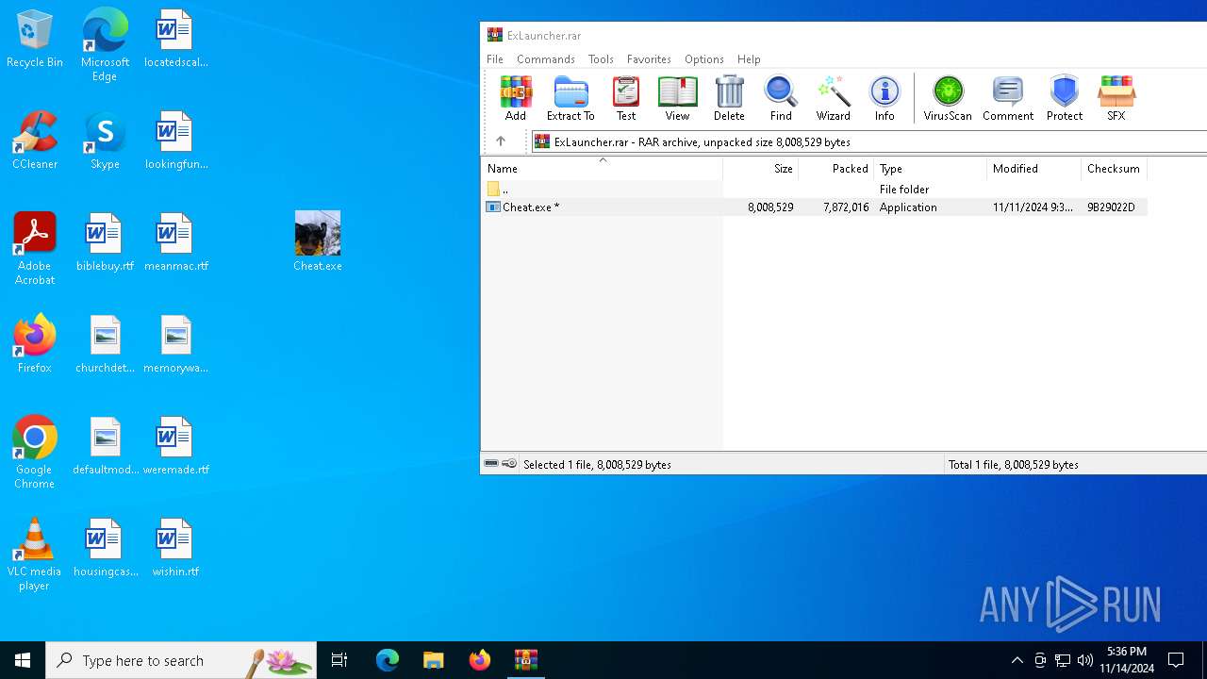Select the housingcas... document on desktop
This screenshot has height=679, width=1207.
105,548
